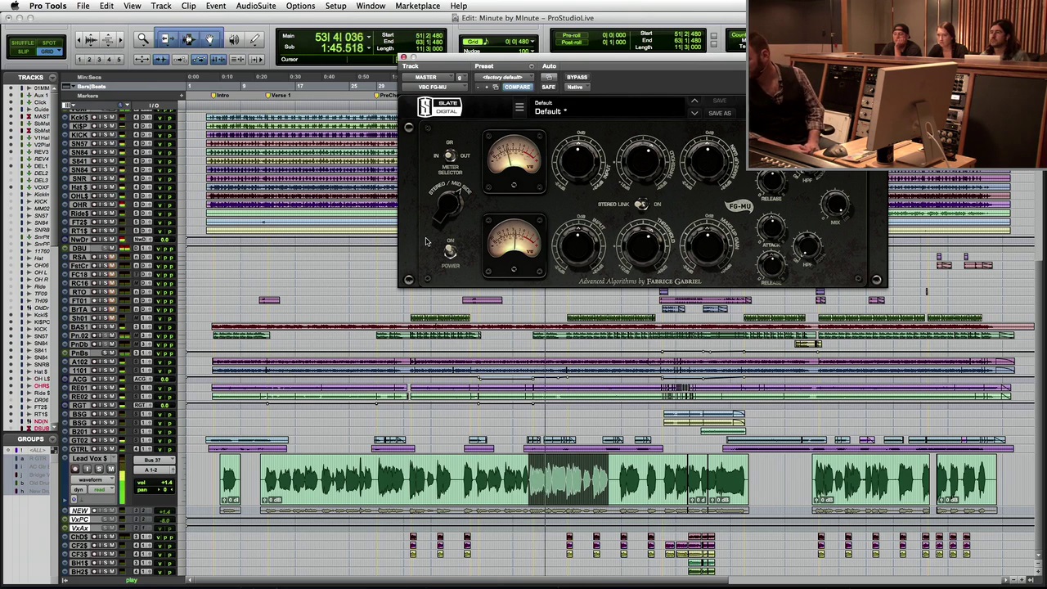Click the COMPARE button in plugin

(517, 87)
